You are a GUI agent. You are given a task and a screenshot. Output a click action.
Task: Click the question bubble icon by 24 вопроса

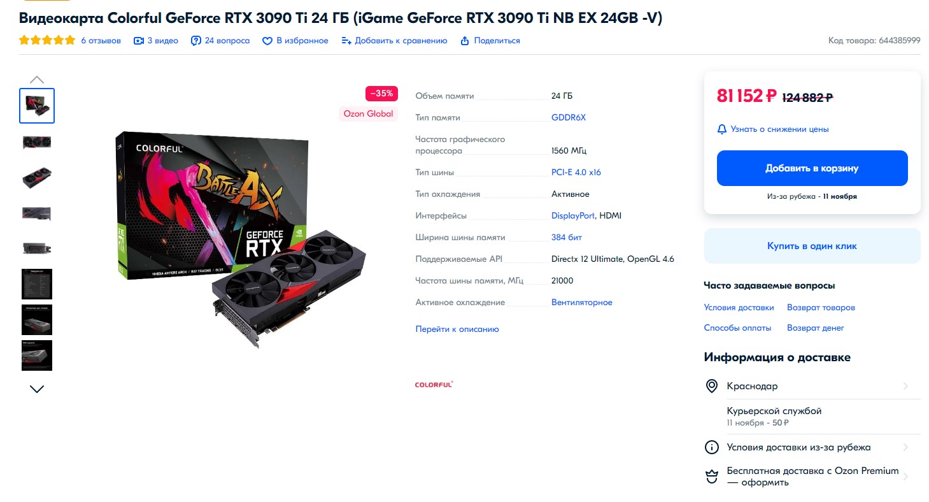(196, 41)
